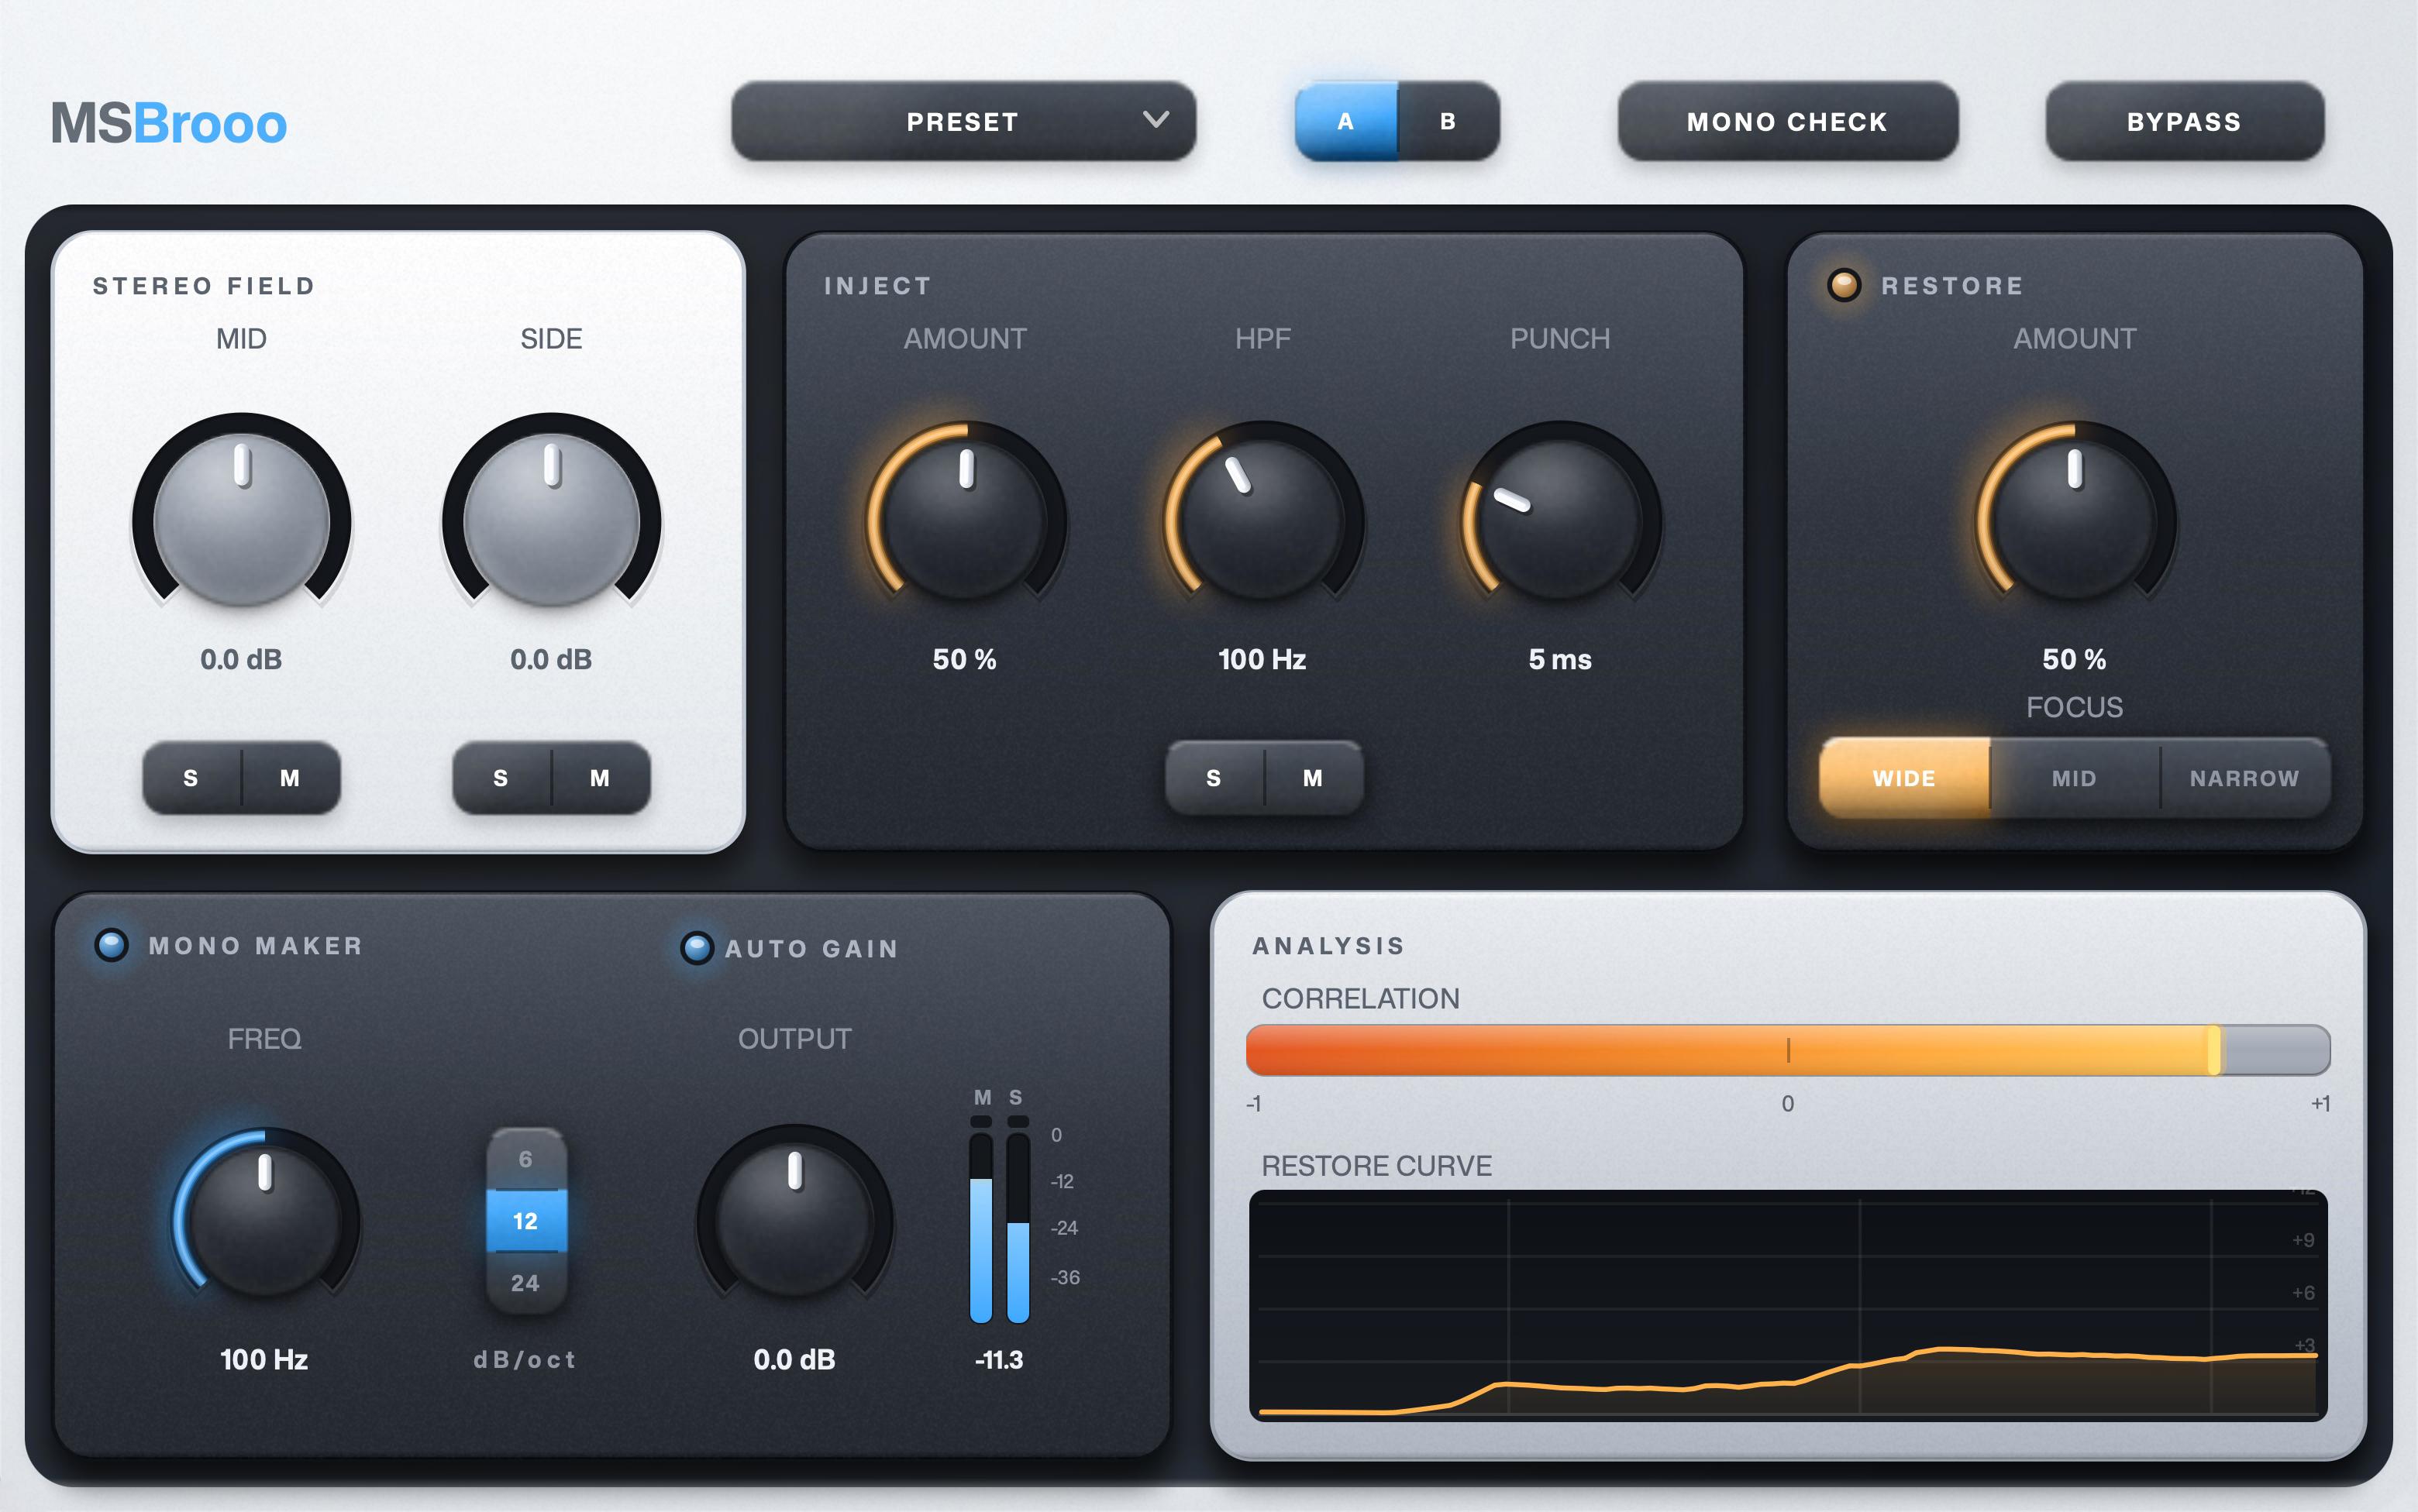
Task: Solo the SIDE channel in Stereo Field
Action: (501, 778)
